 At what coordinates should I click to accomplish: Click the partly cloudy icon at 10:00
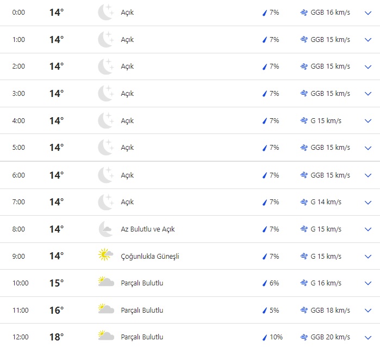pyautogui.click(x=105, y=283)
